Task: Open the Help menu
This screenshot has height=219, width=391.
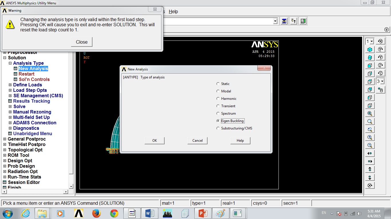Action: [x=173, y=12]
